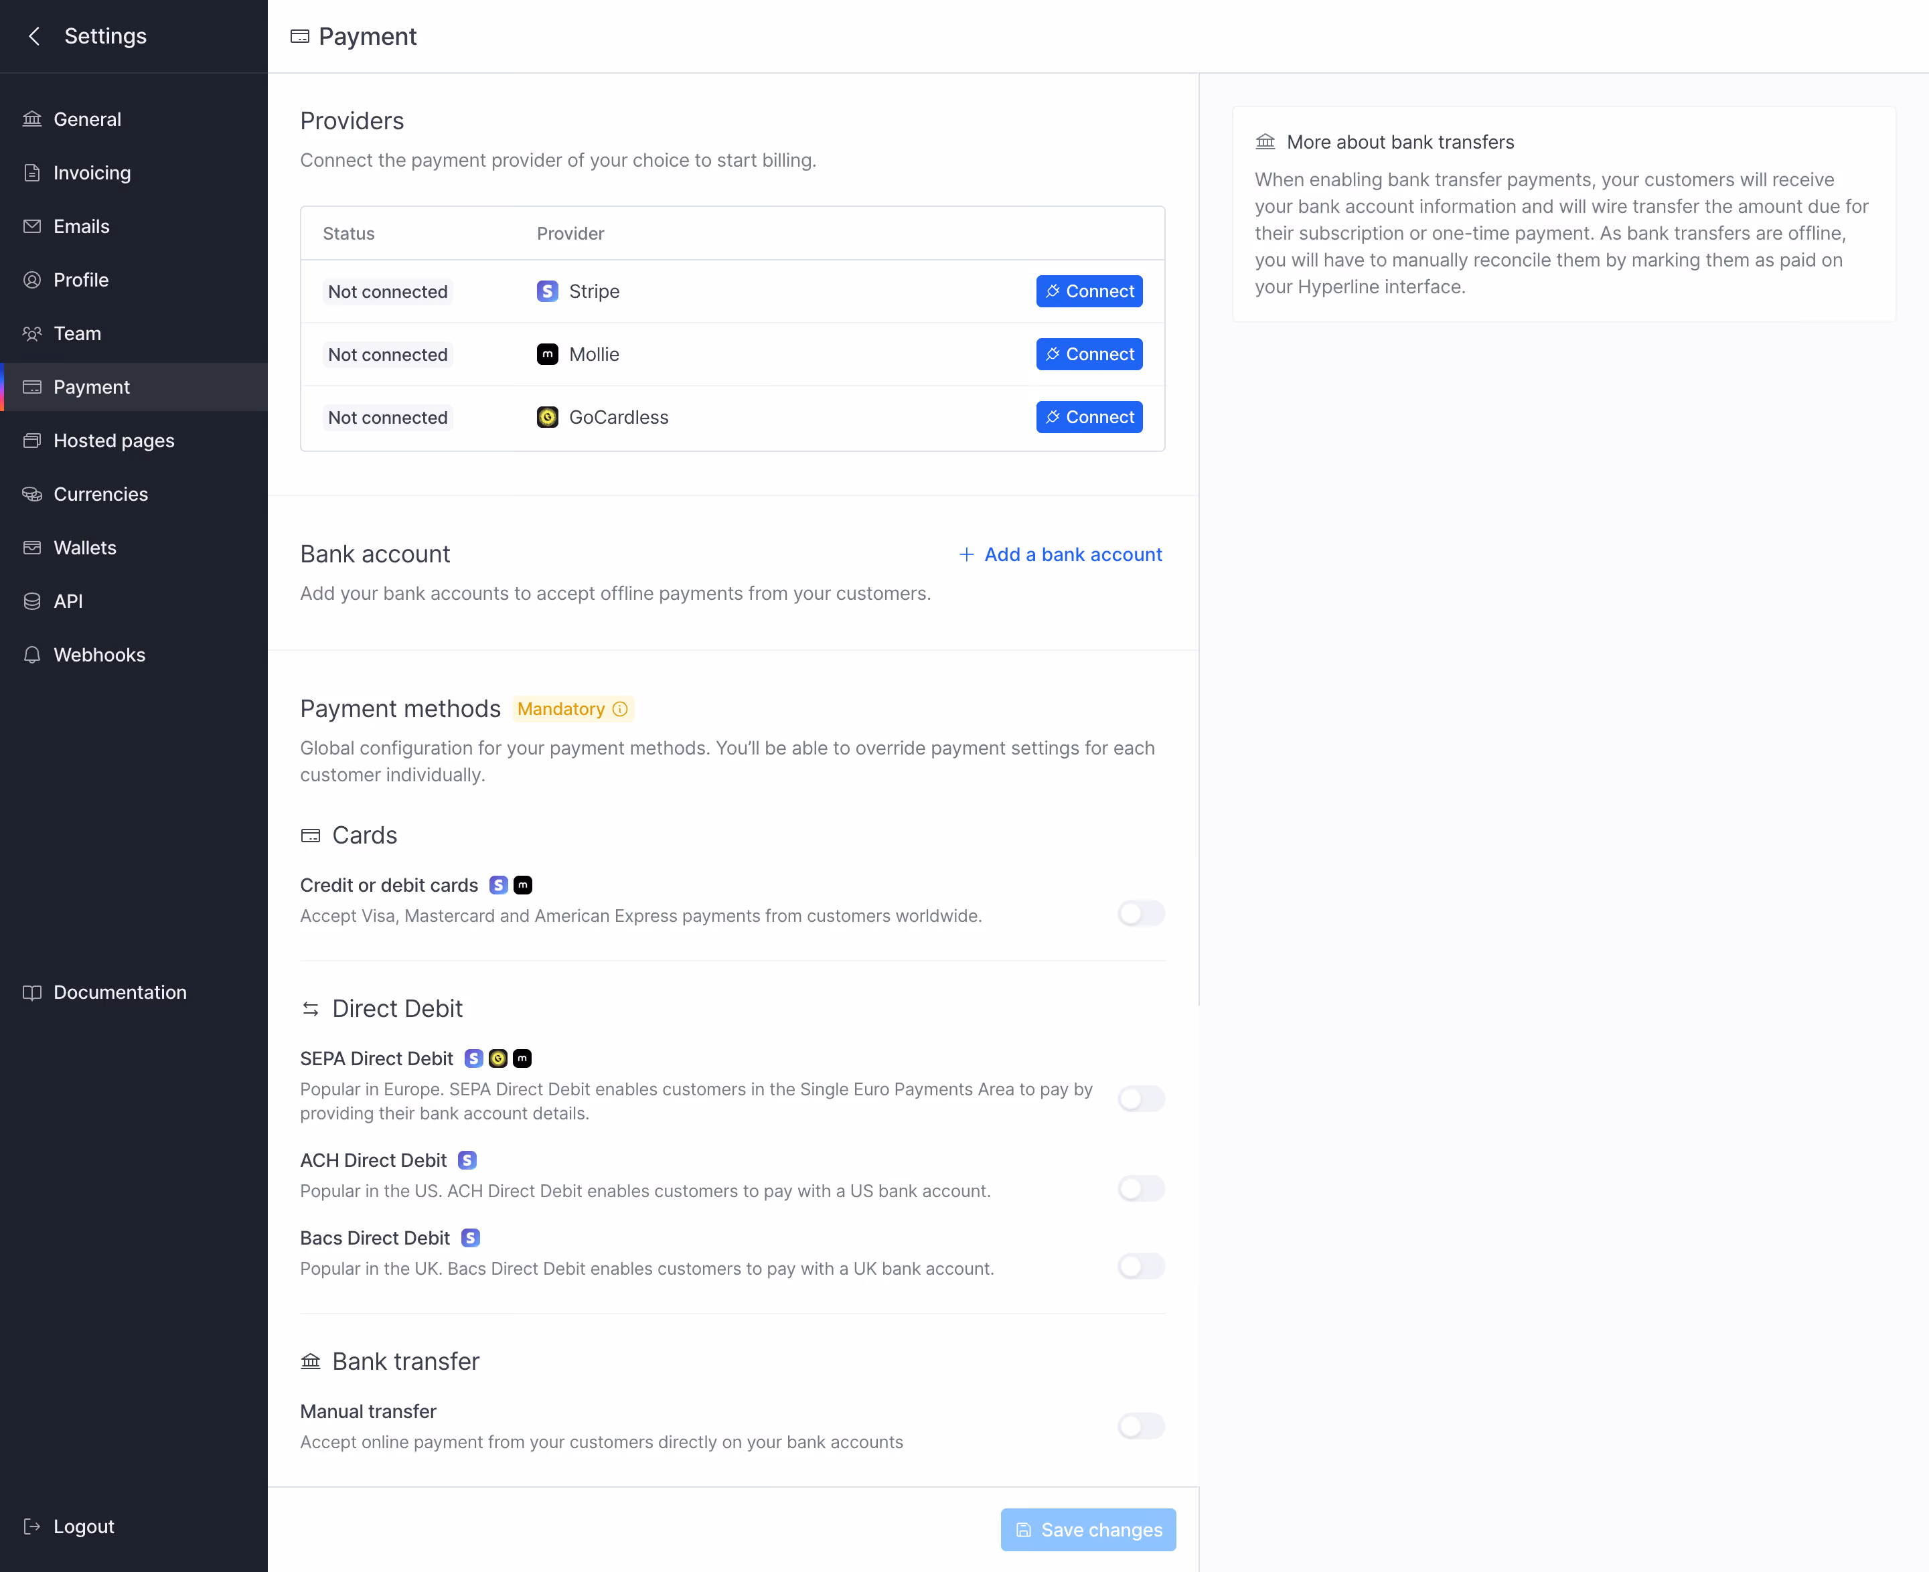The height and width of the screenshot is (1572, 1929).
Task: Connect the Mollie provider
Action: click(x=1089, y=354)
